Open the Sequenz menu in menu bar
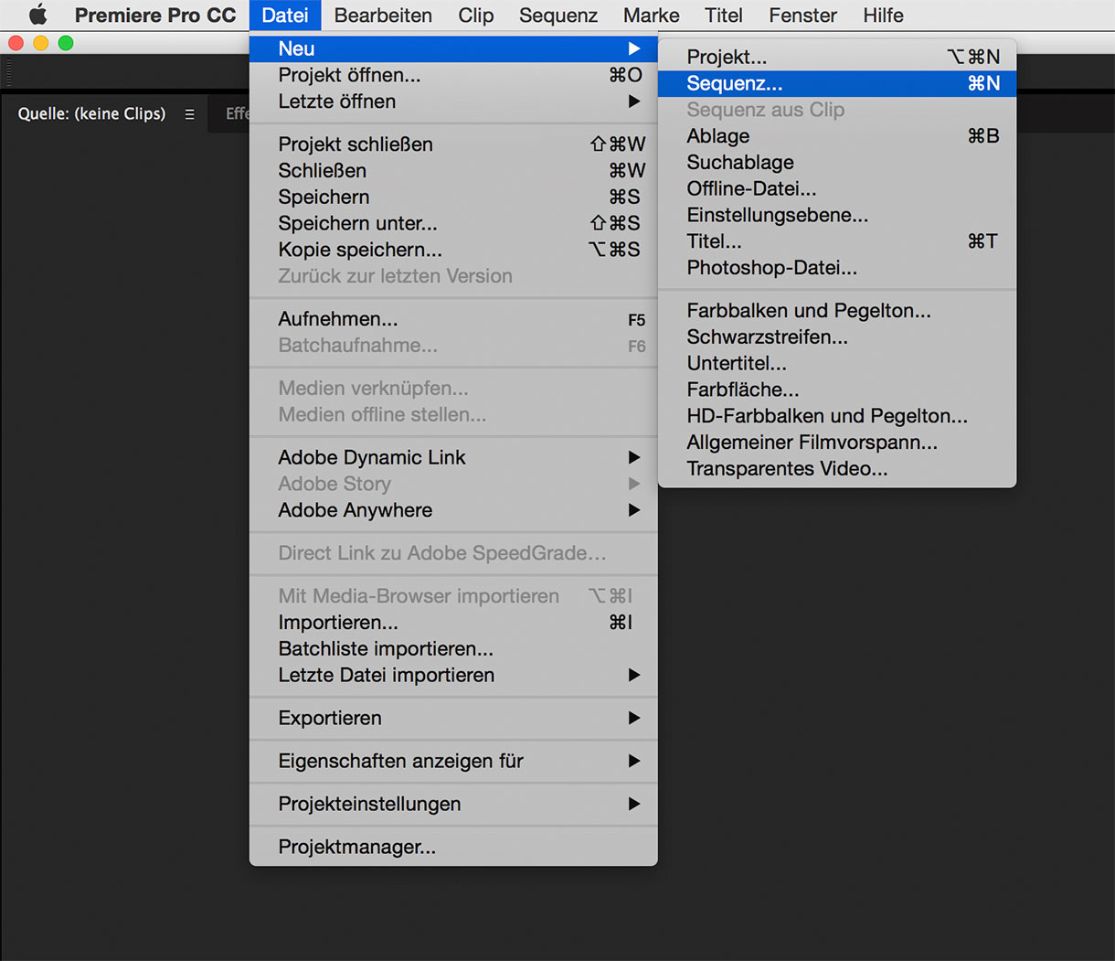Image resolution: width=1115 pixels, height=961 pixels. tap(558, 16)
